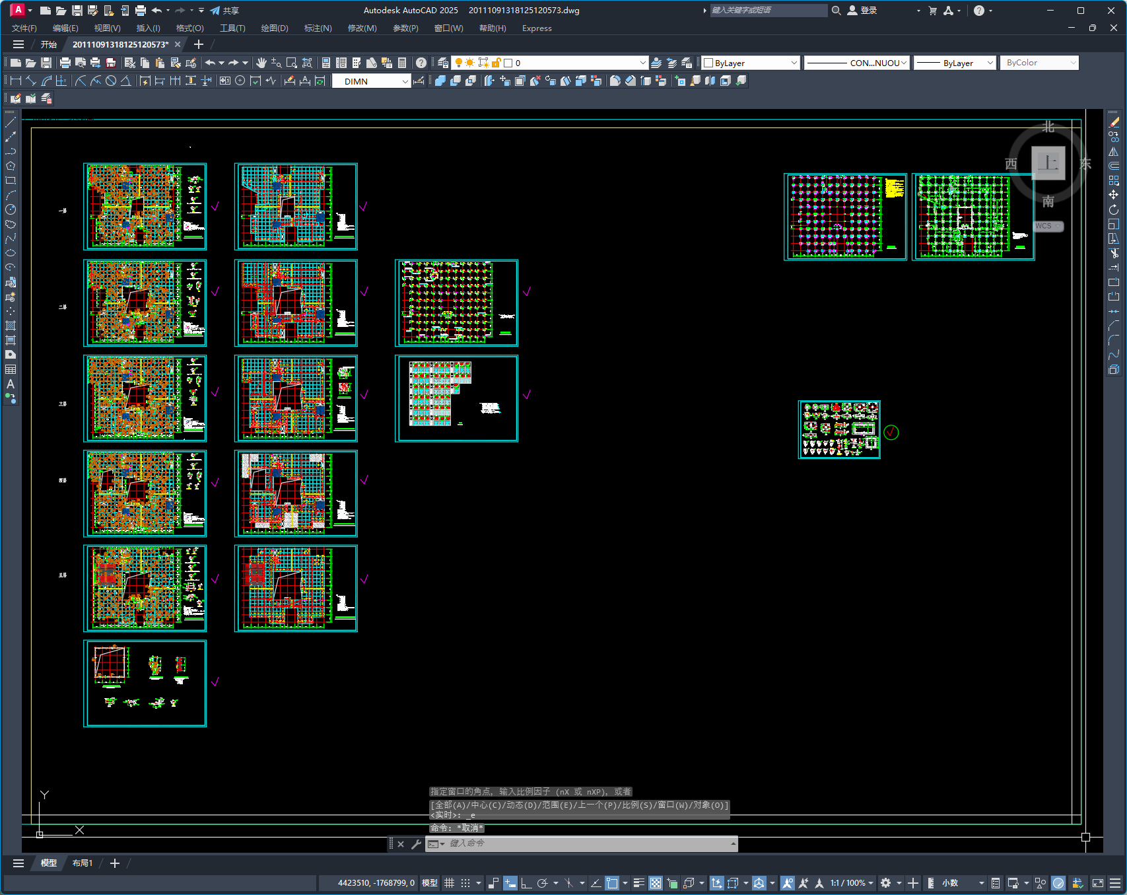Click the ViewCube 上 top face
Viewport: 1127px width, 895px height.
click(x=1048, y=163)
